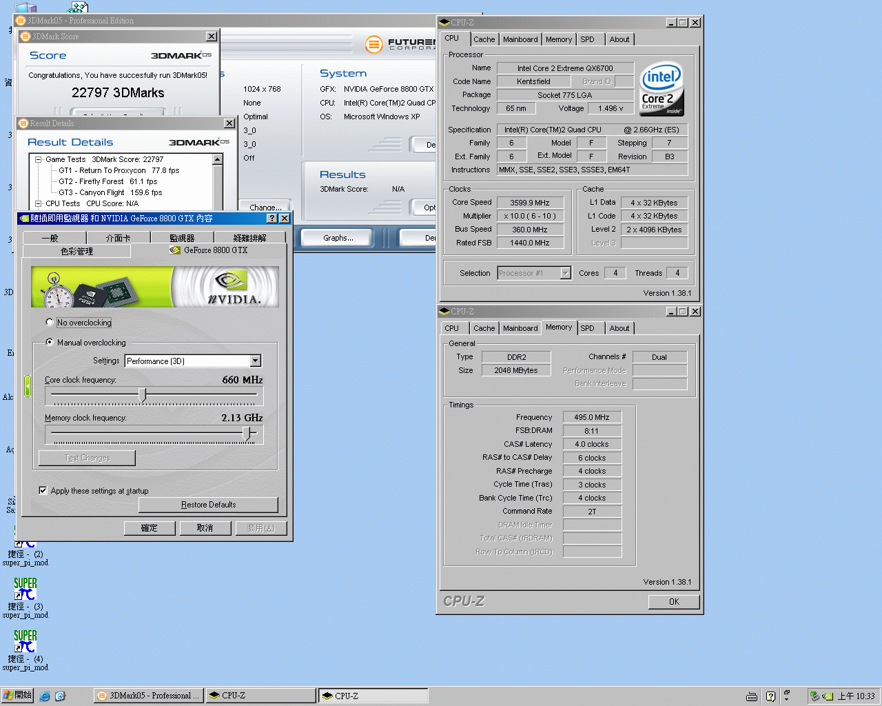Activate the second, highlighted CPU-Z taskbar button
This screenshot has width=882, height=706.
click(x=373, y=696)
